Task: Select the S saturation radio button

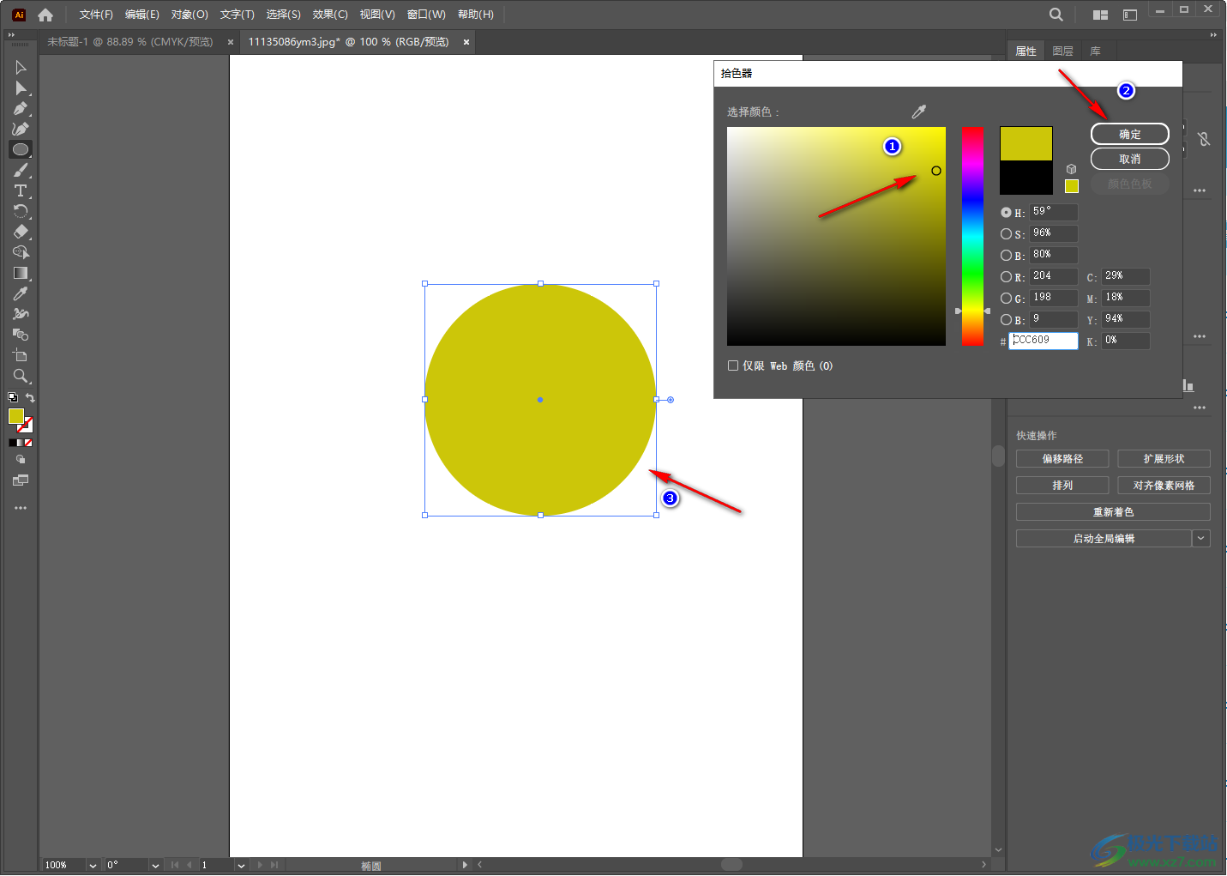Action: coord(1006,233)
